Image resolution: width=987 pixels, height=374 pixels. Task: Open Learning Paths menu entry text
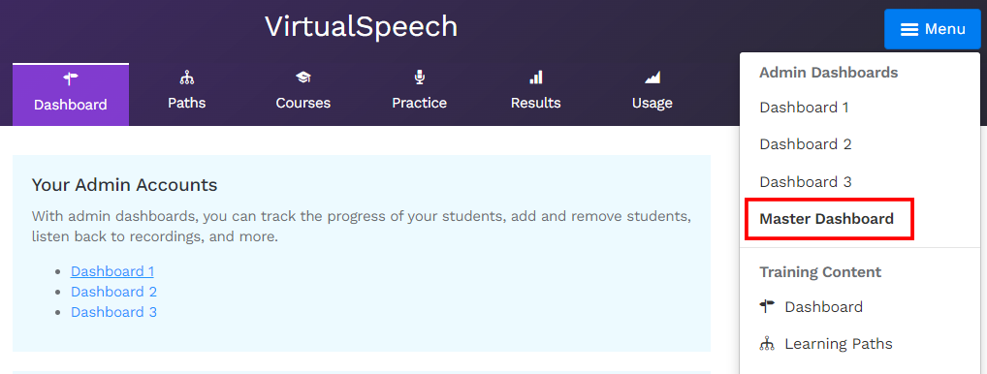[839, 344]
